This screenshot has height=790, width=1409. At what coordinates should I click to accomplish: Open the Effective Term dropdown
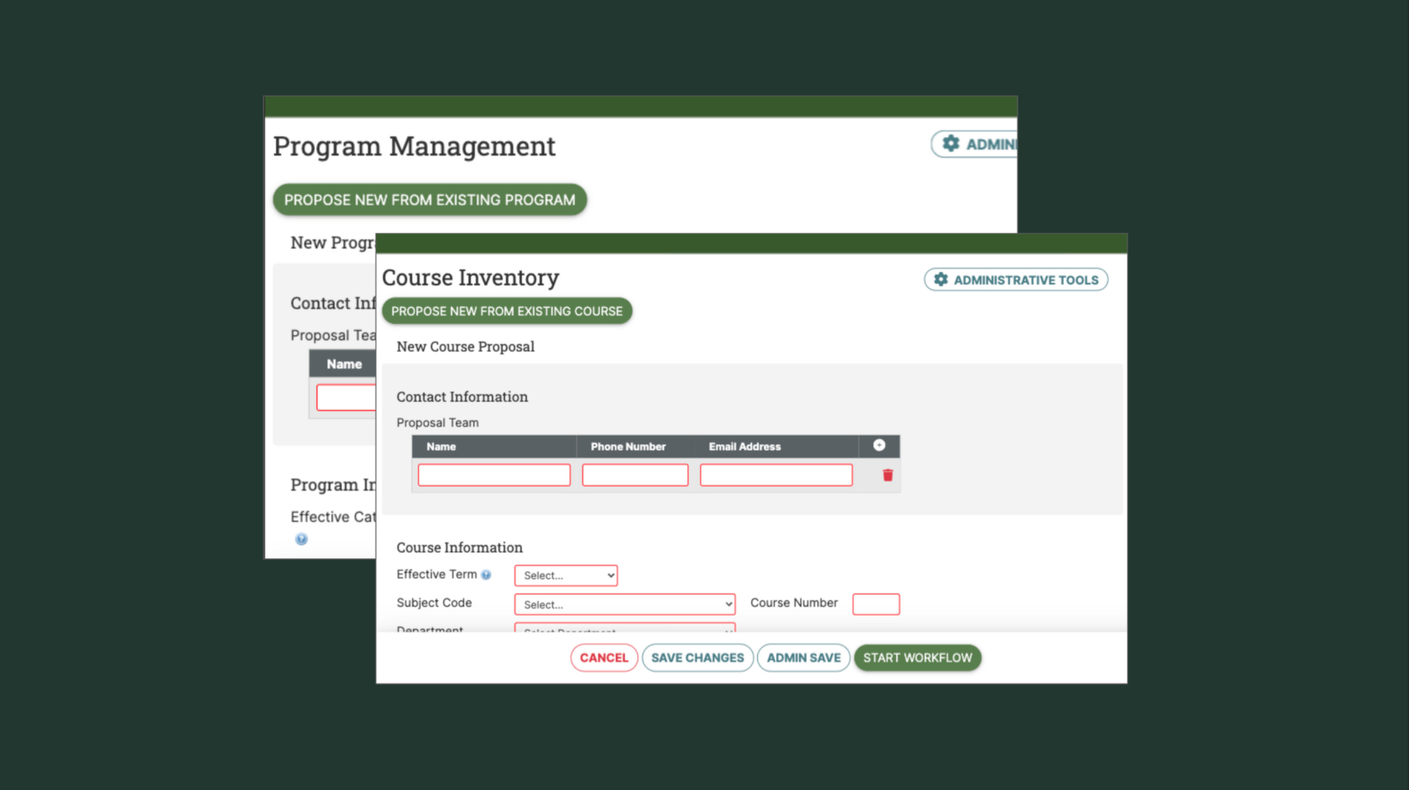(566, 575)
